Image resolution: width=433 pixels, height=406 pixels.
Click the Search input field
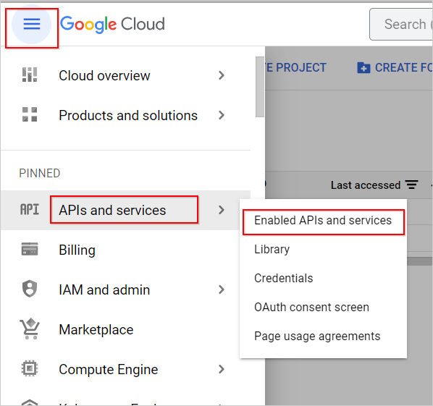401,25
